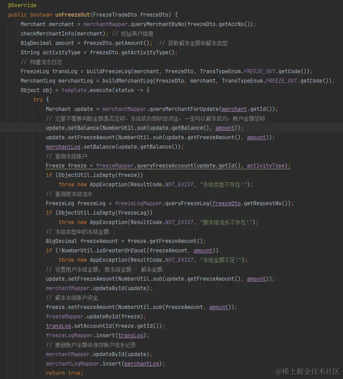Click the return true statement
The height and width of the screenshot is (379, 343).
pos(65,373)
